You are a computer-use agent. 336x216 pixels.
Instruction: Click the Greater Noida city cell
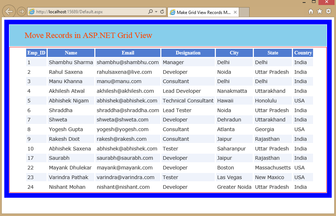(x=234, y=187)
